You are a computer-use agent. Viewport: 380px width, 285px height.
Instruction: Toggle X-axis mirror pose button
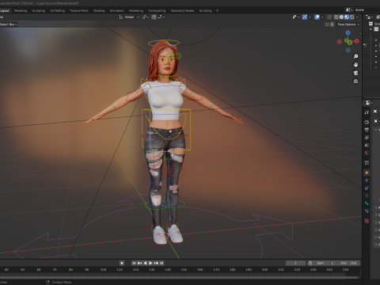(x=332, y=25)
